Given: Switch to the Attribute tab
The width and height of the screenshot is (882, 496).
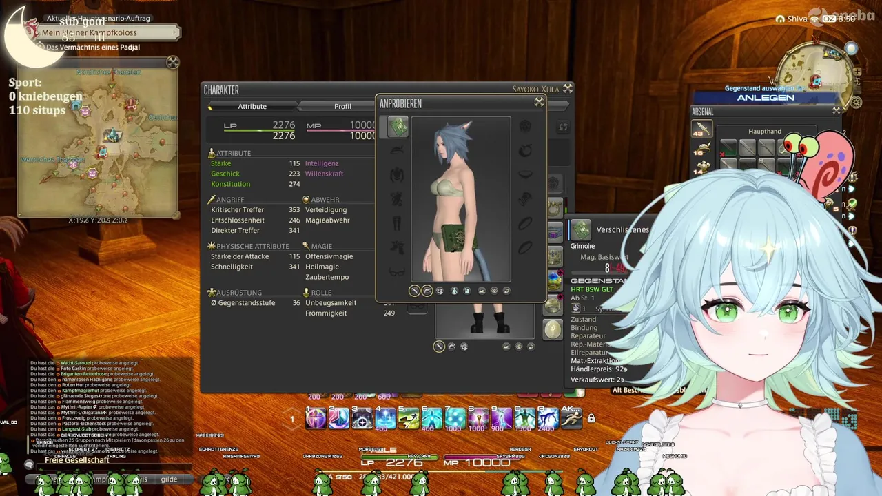Looking at the screenshot, I should tap(252, 106).
